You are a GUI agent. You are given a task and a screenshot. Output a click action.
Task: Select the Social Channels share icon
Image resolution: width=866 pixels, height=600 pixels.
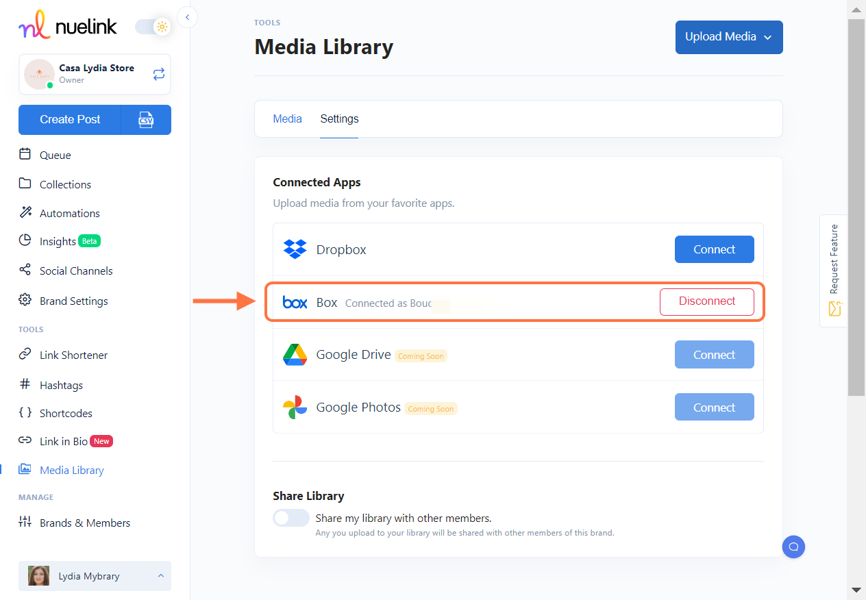pos(25,270)
